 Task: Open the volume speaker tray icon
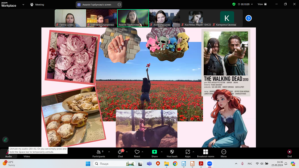[262, 164]
